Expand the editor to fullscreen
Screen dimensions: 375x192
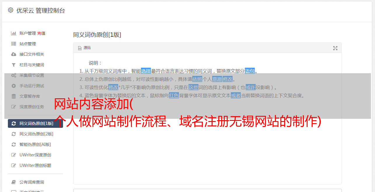click(335, 48)
